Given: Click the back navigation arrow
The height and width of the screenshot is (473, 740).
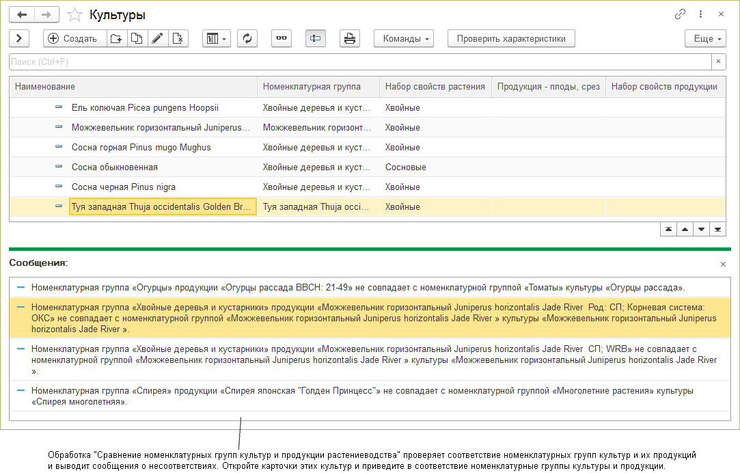Looking at the screenshot, I should 22,14.
